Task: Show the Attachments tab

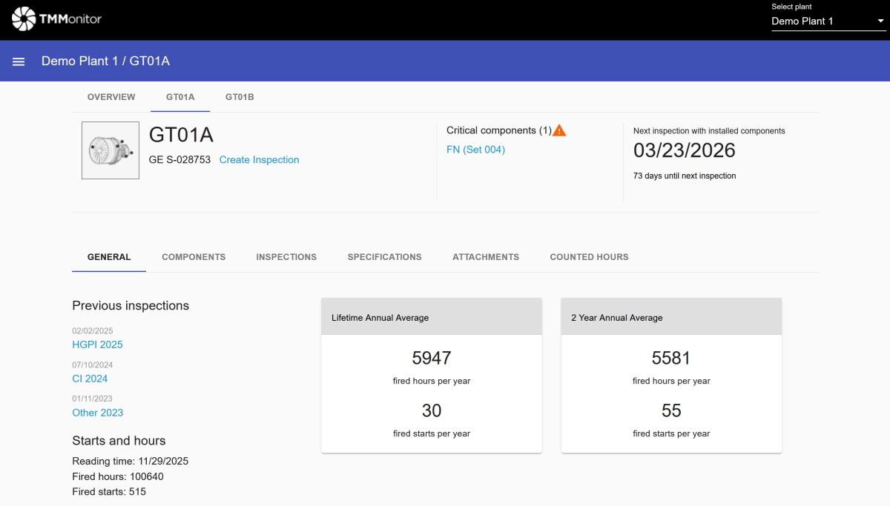Action: 486,257
